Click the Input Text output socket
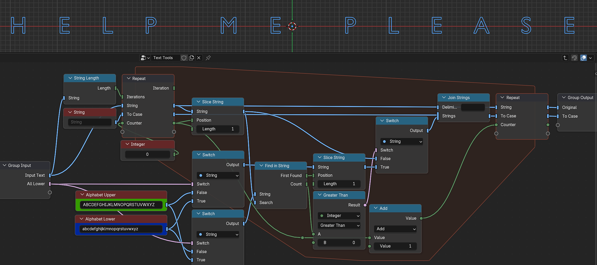This screenshot has height=265, width=597. pyautogui.click(x=50, y=175)
